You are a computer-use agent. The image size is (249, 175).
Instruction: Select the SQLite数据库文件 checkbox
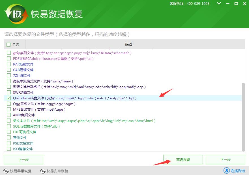click(x=9, y=126)
